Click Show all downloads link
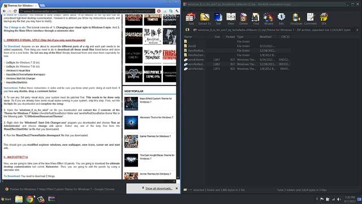The image size is (362, 204). pyautogui.click(x=158, y=189)
